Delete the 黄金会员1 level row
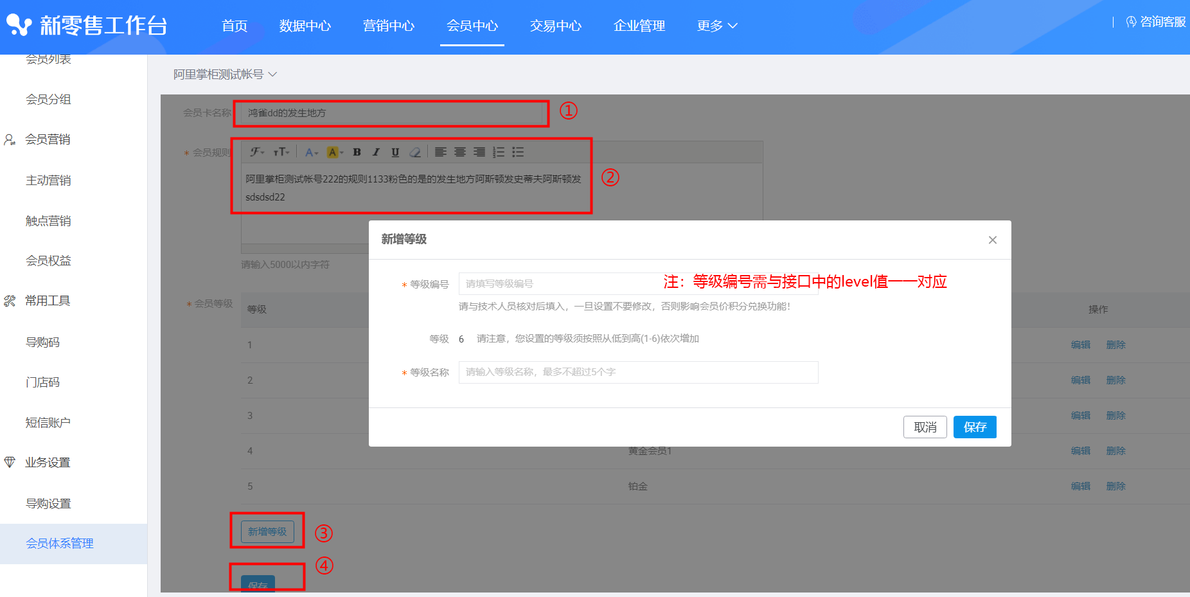 1116,451
